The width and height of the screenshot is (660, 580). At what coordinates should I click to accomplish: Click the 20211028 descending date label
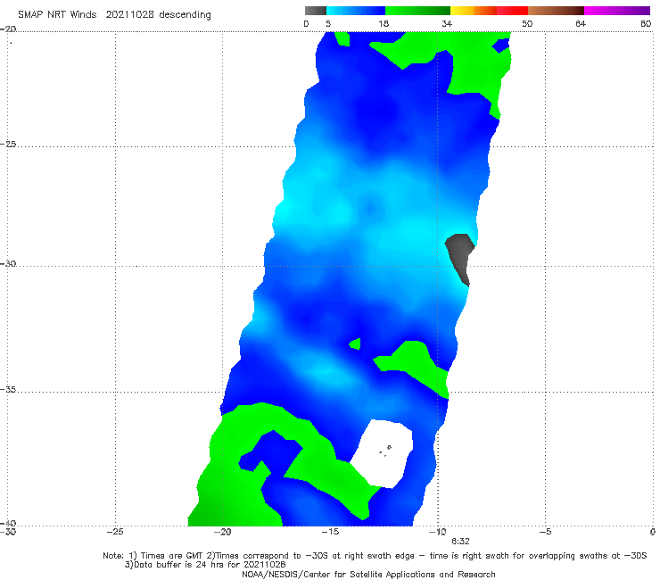tap(158, 15)
